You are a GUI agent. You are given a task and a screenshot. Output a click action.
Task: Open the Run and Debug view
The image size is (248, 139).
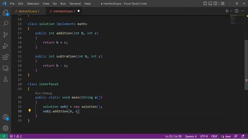(x=5, y=46)
